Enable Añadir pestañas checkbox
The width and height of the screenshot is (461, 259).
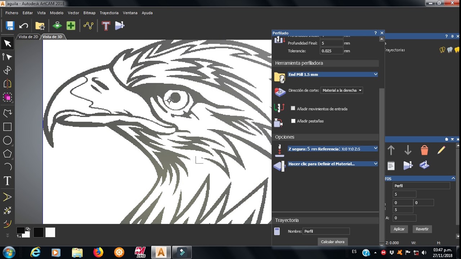point(293,121)
